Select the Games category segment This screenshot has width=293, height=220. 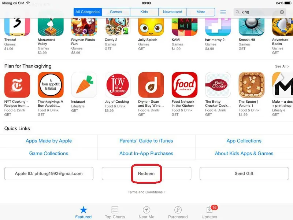[116, 12]
